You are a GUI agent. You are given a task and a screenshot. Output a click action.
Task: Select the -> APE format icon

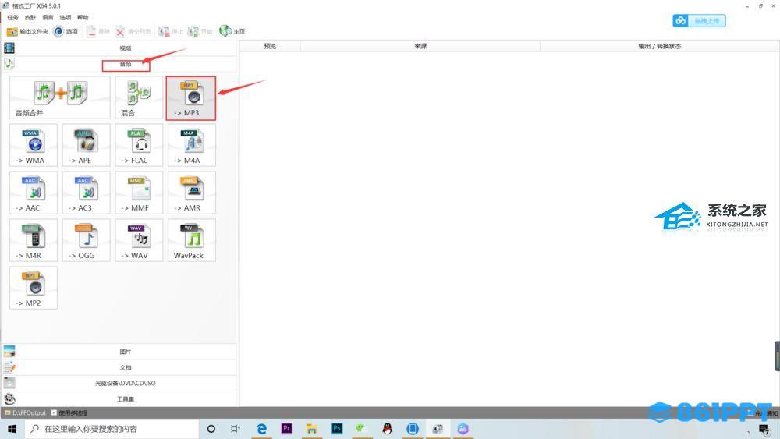[x=86, y=145]
